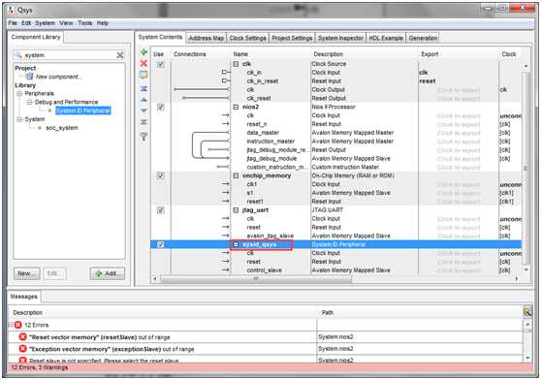Click the Qsys application title icon
541x380 pixels.
pyautogui.click(x=12, y=10)
